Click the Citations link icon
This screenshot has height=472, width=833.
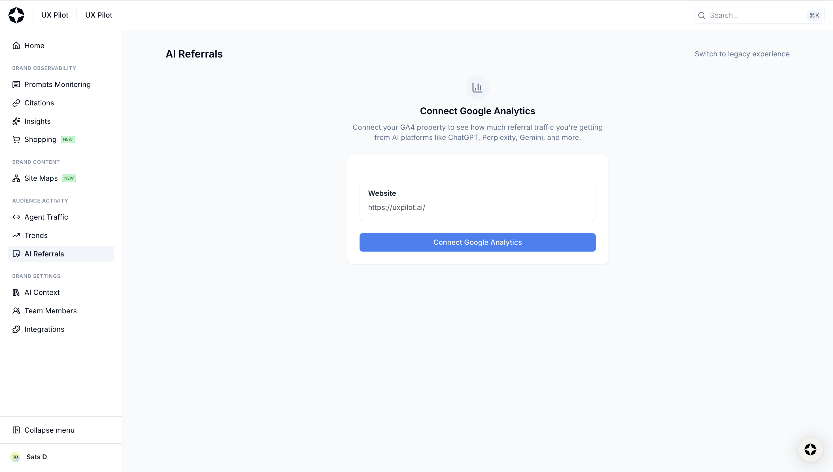pyautogui.click(x=16, y=103)
